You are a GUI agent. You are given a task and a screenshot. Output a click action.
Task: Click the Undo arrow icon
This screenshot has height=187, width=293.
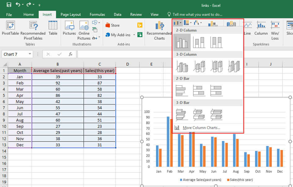(18, 4)
